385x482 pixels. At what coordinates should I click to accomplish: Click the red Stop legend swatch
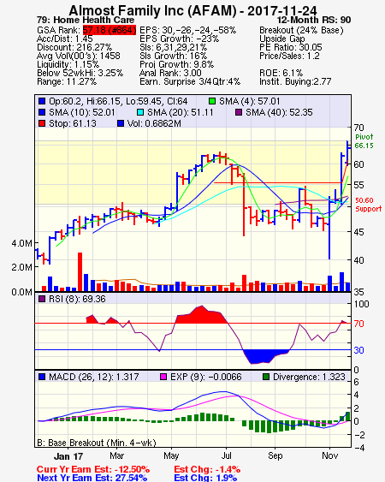(x=42, y=123)
